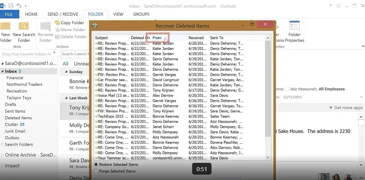Open the Financial folder
365x180 pixels.
pyautogui.click(x=15, y=78)
